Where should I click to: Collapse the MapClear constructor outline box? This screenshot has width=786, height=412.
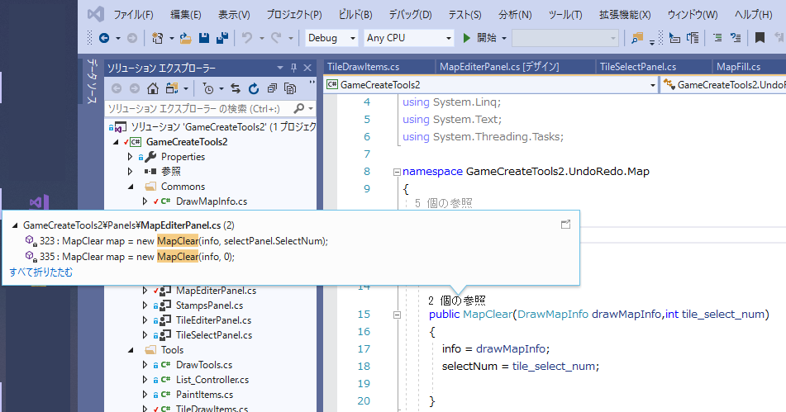397,315
